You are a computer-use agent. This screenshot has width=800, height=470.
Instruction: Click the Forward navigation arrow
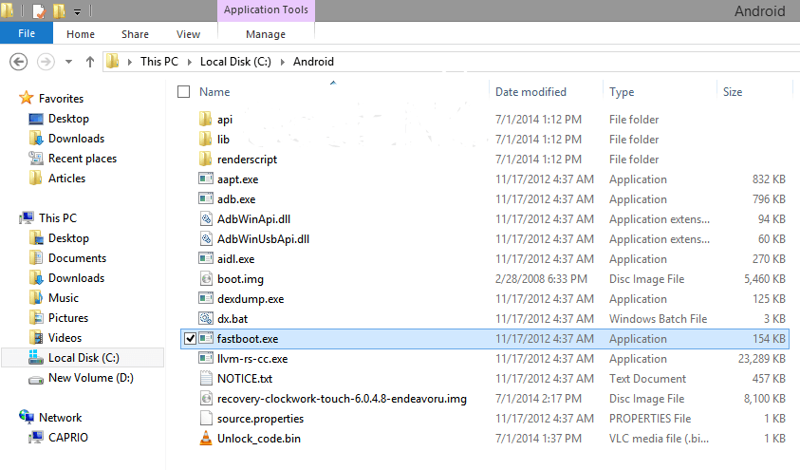tap(46, 62)
